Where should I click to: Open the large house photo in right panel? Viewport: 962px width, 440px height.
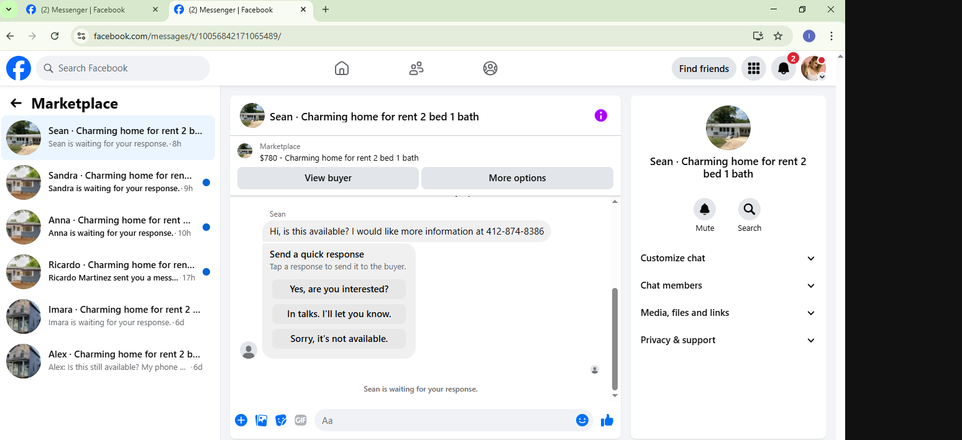tap(728, 128)
